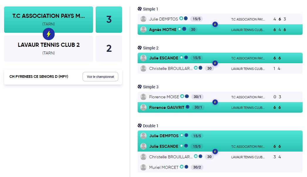The height and width of the screenshot is (177, 307).
Task: Select player Julie DEMPTOS in Simple 1
Action: (163, 19)
